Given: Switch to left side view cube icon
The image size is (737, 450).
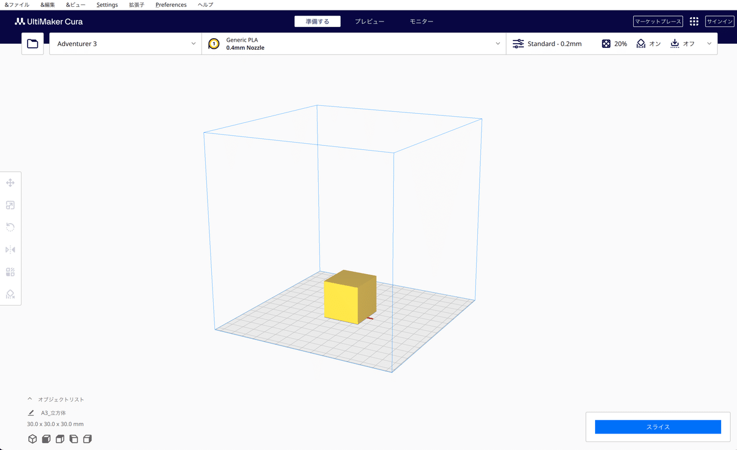Looking at the screenshot, I should pyautogui.click(x=74, y=439).
